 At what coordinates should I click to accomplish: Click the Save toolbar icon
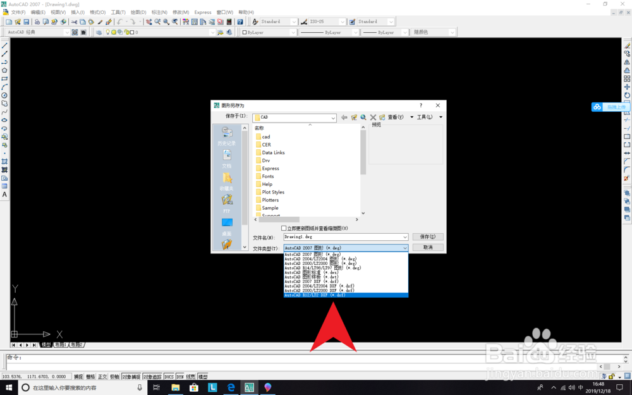pyautogui.click(x=26, y=21)
